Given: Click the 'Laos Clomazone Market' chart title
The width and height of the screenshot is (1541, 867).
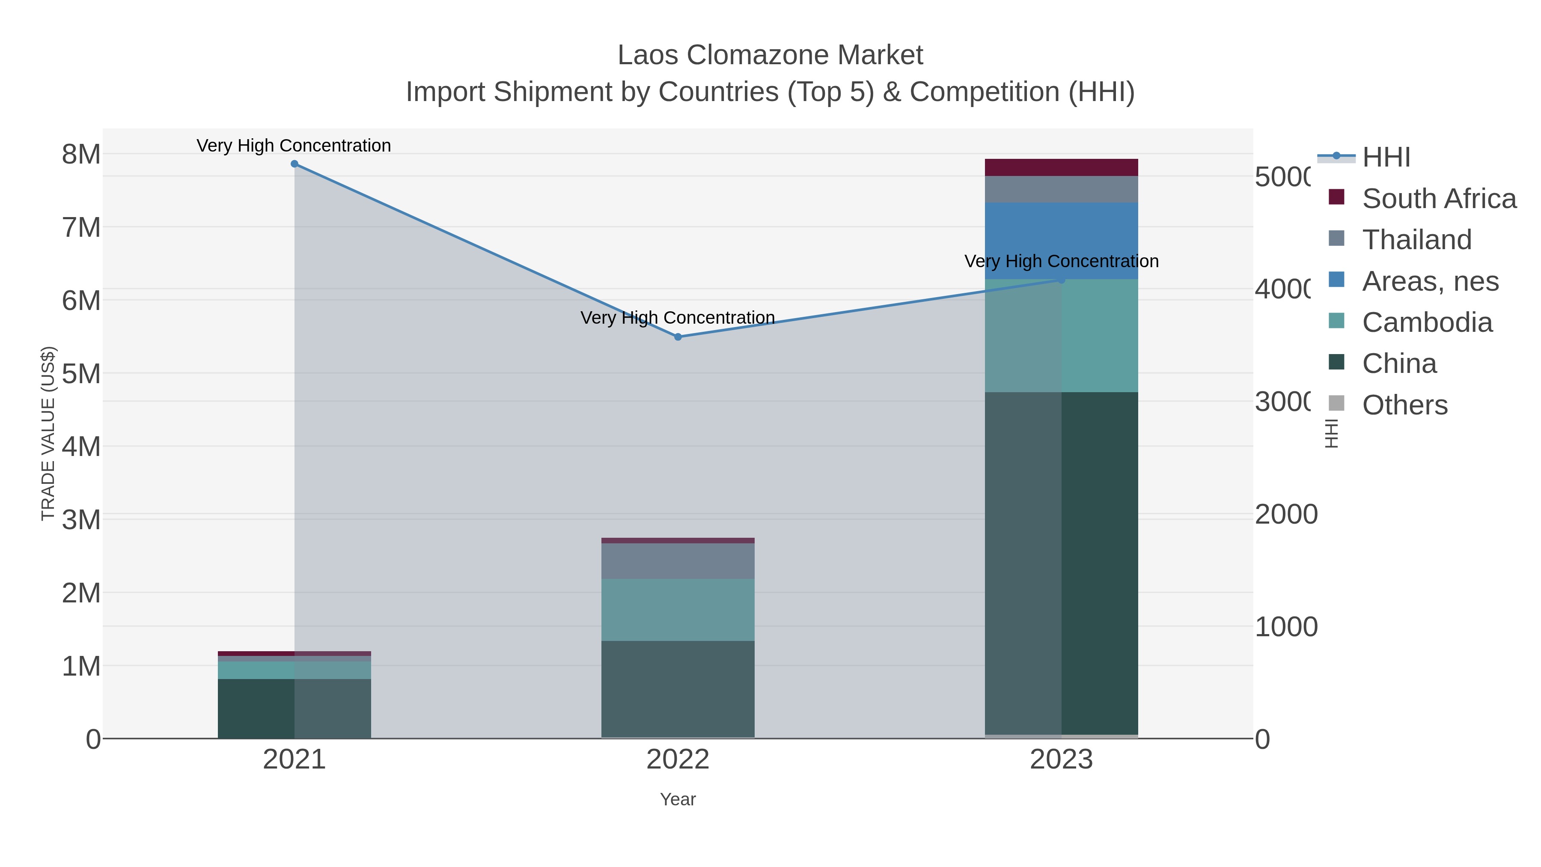Looking at the screenshot, I should point(770,55).
